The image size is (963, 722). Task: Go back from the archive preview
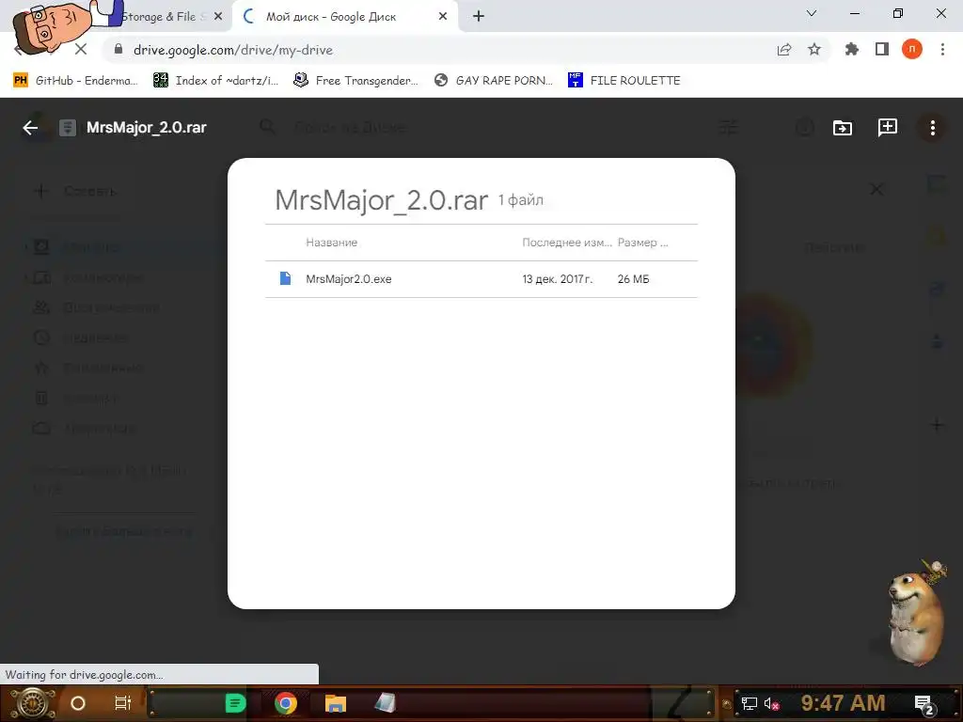coord(30,128)
